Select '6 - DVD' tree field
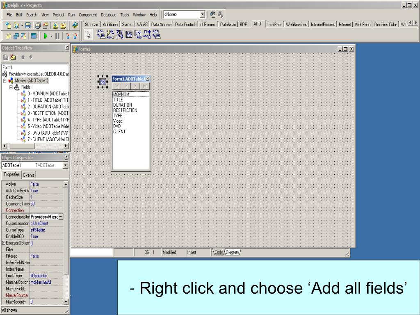Image resolution: width=420 pixels, height=315 pixels. pos(48,133)
